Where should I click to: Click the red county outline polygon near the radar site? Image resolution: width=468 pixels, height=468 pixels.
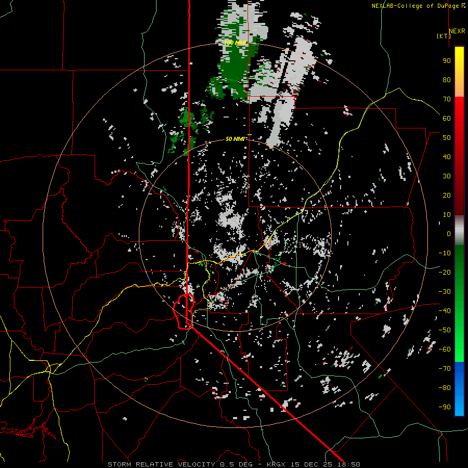pyautogui.click(x=184, y=311)
